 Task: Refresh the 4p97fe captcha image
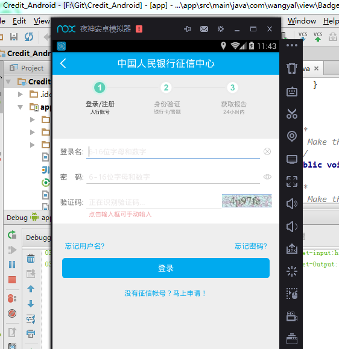coord(247,201)
